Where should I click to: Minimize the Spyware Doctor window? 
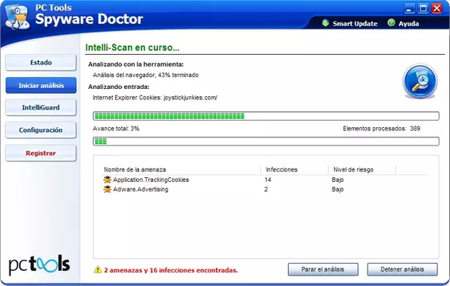[410, 8]
